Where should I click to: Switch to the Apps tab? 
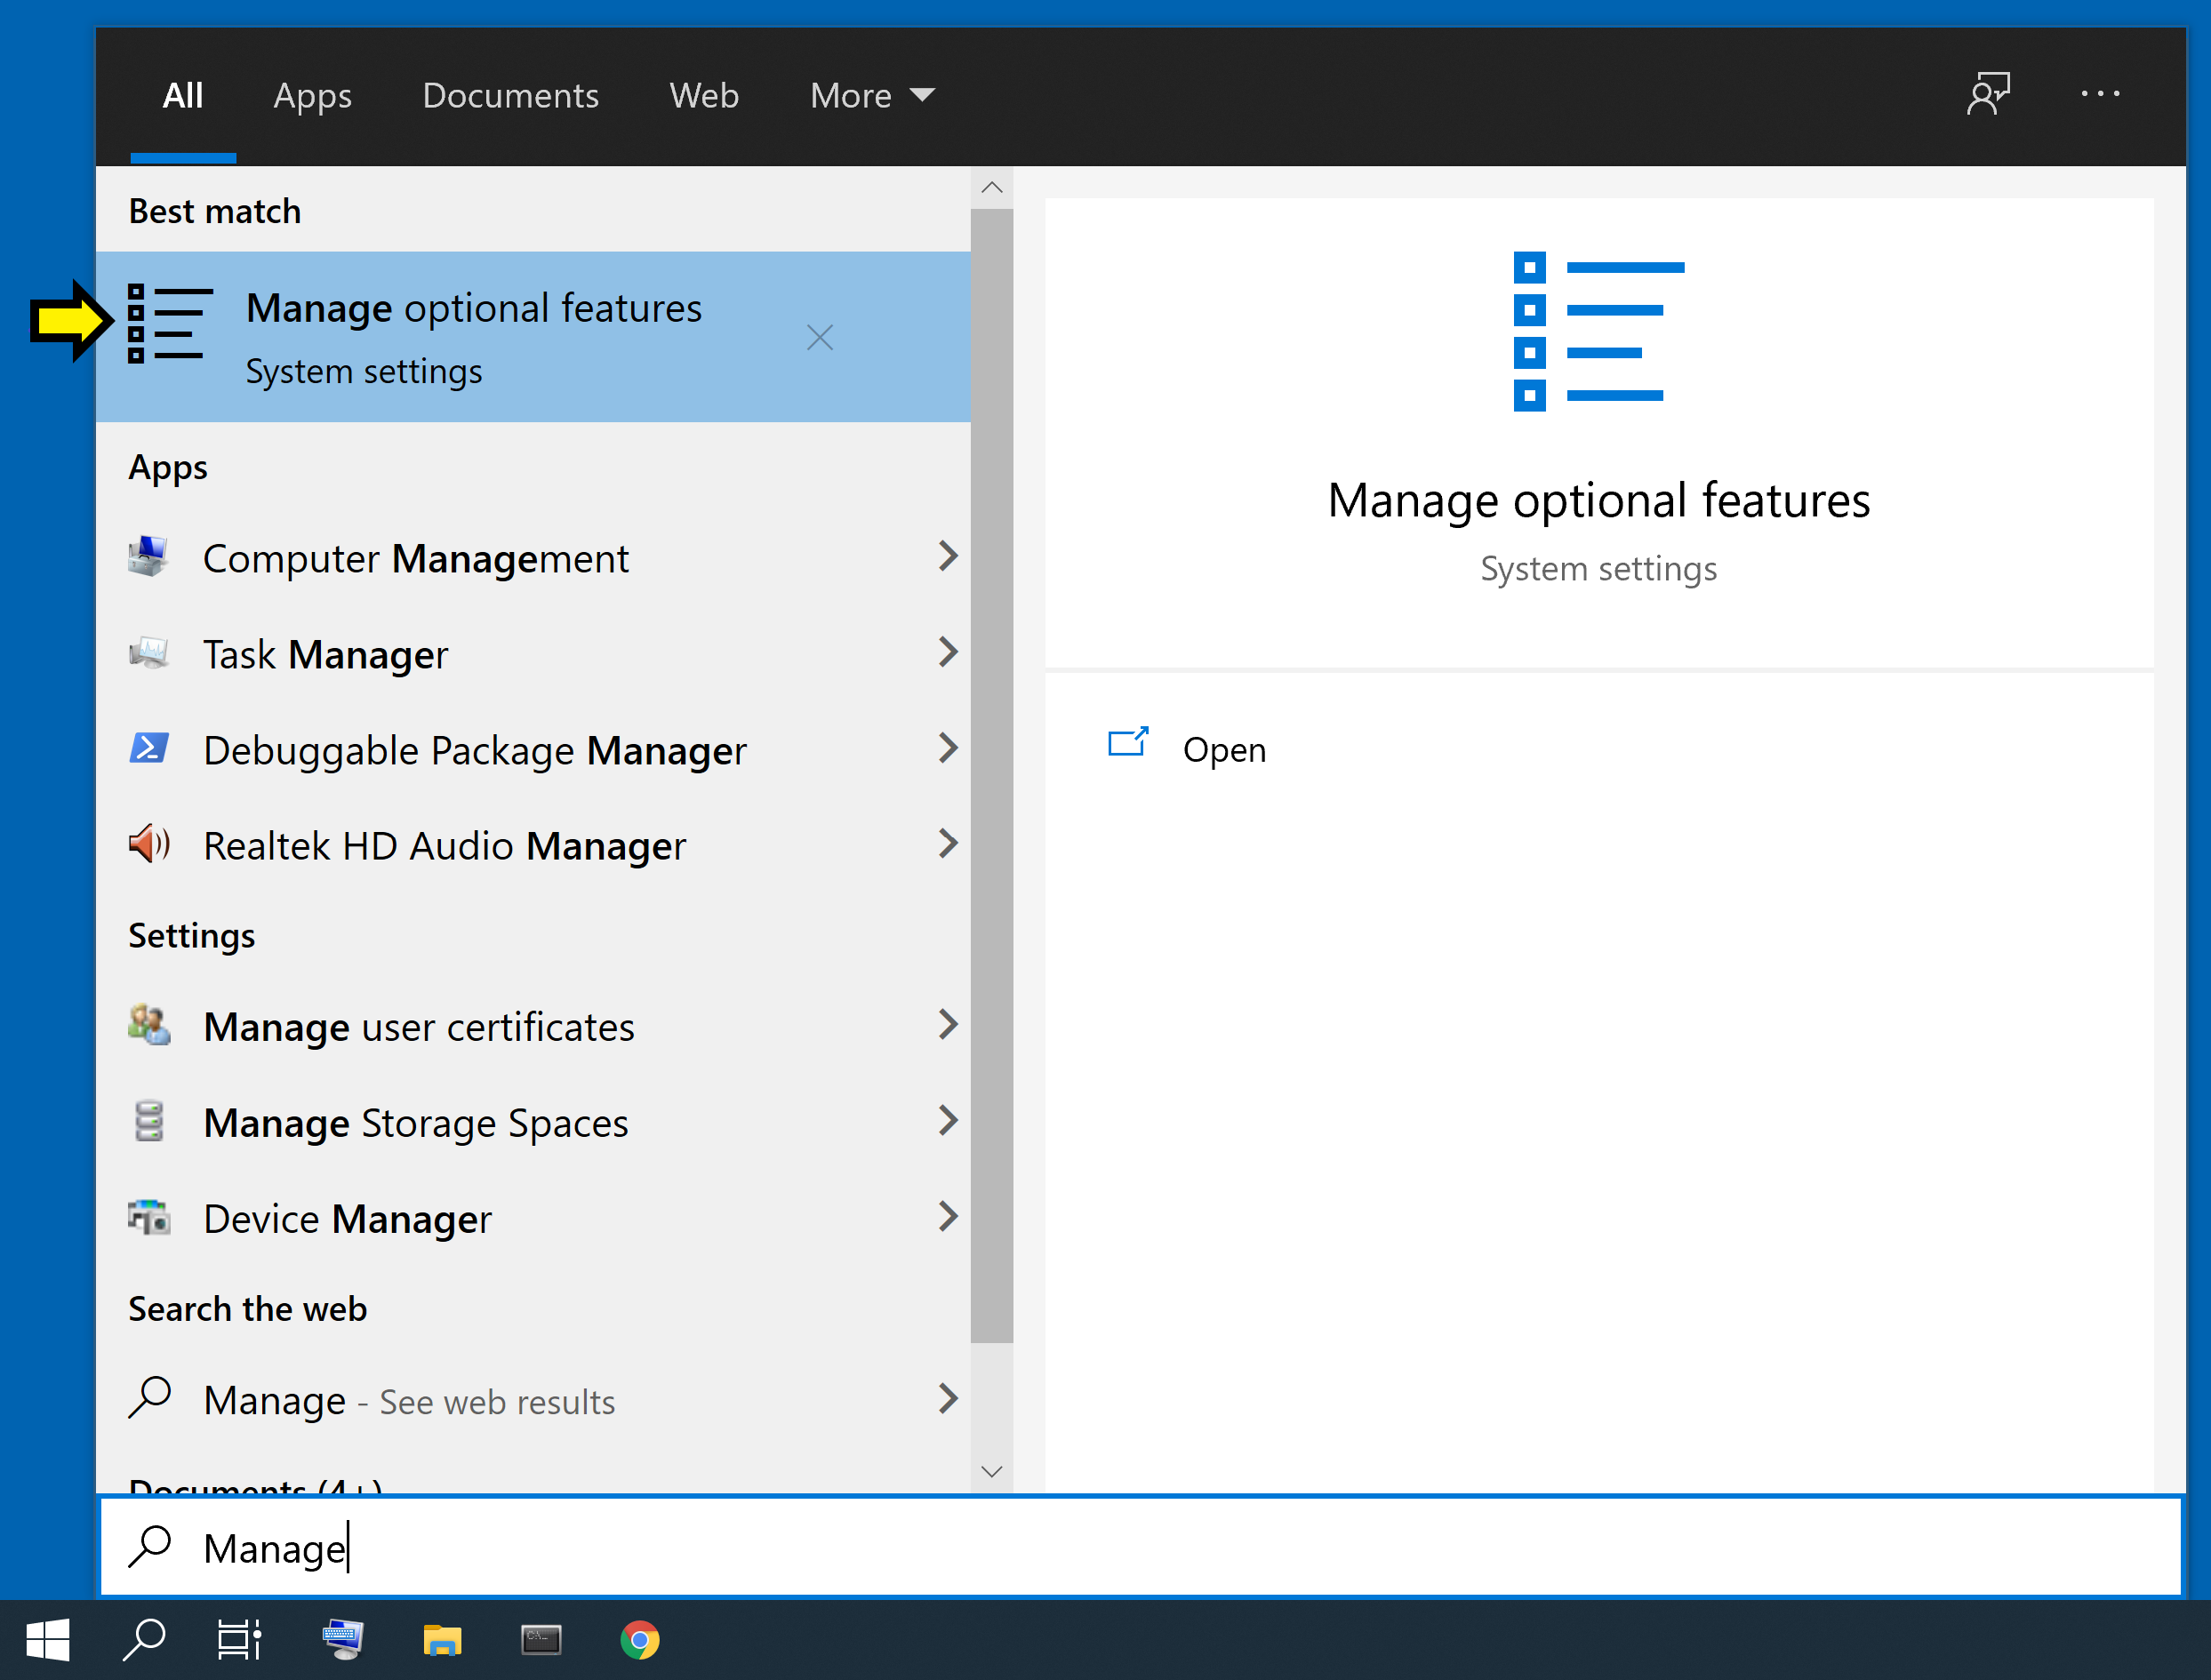[x=312, y=96]
